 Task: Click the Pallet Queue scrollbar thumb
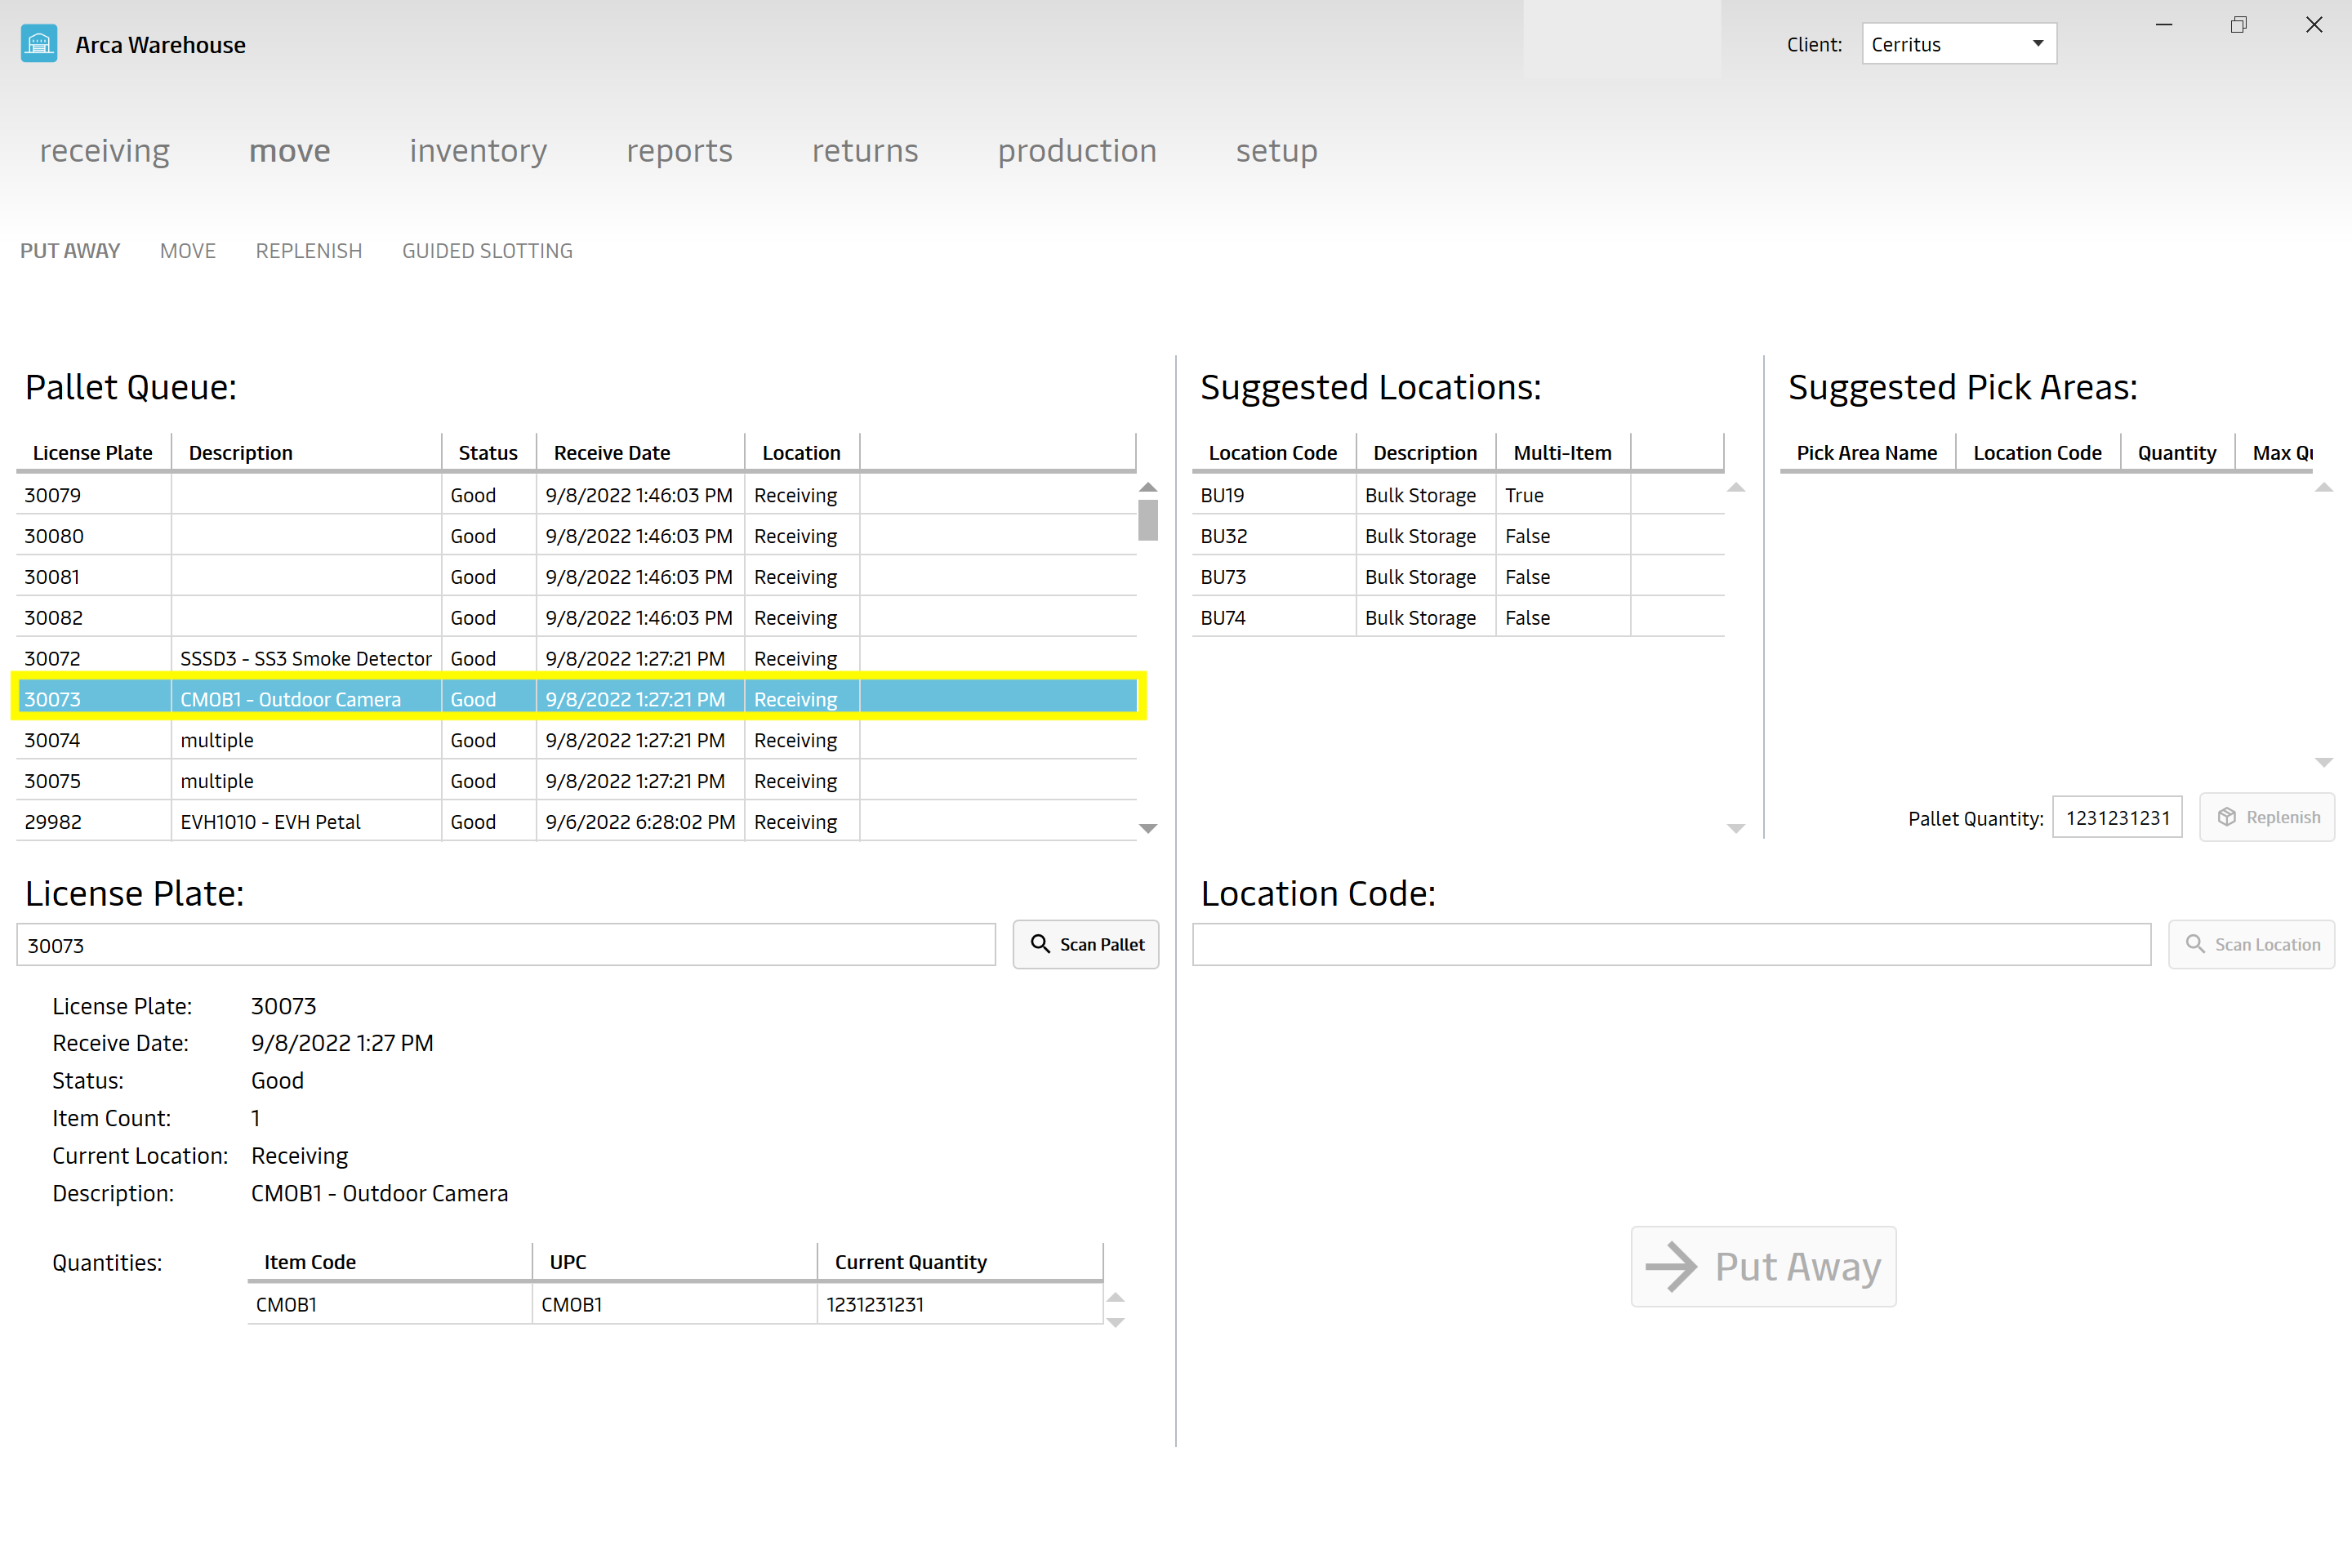1148,520
